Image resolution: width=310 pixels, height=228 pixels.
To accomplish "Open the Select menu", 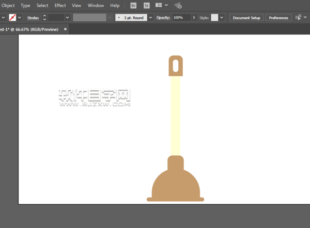I will [42, 5].
